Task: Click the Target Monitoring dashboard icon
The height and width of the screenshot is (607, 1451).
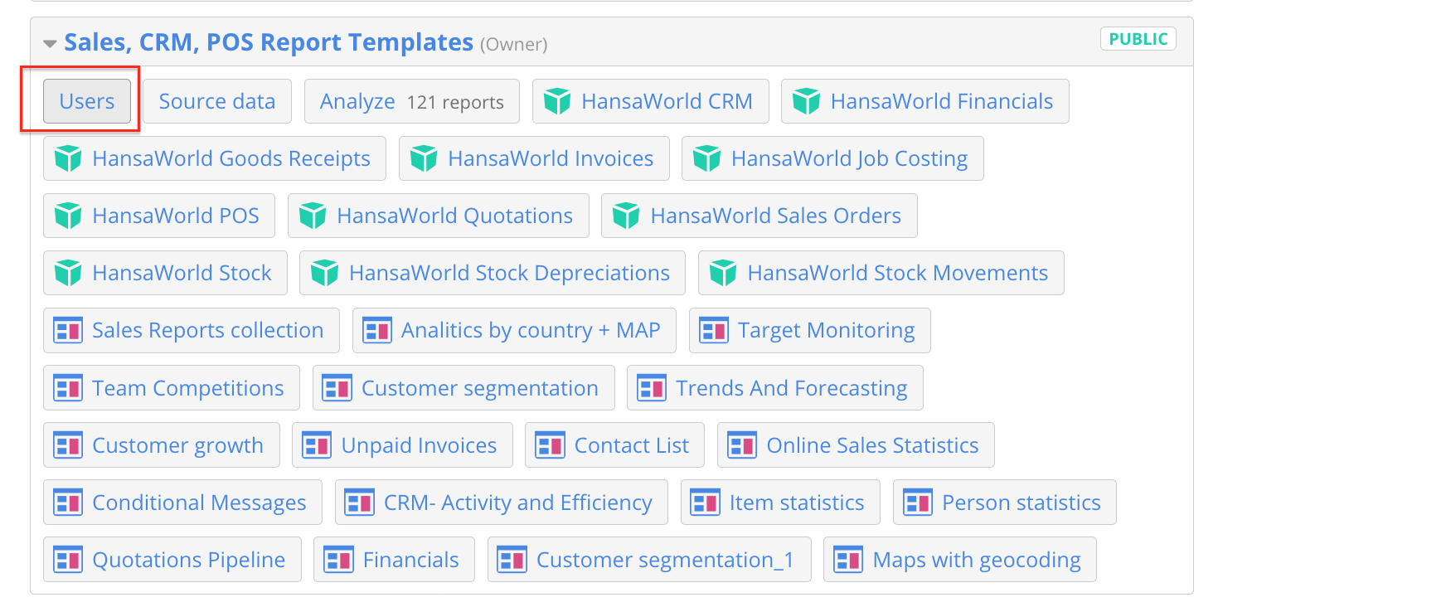Action: (x=714, y=330)
